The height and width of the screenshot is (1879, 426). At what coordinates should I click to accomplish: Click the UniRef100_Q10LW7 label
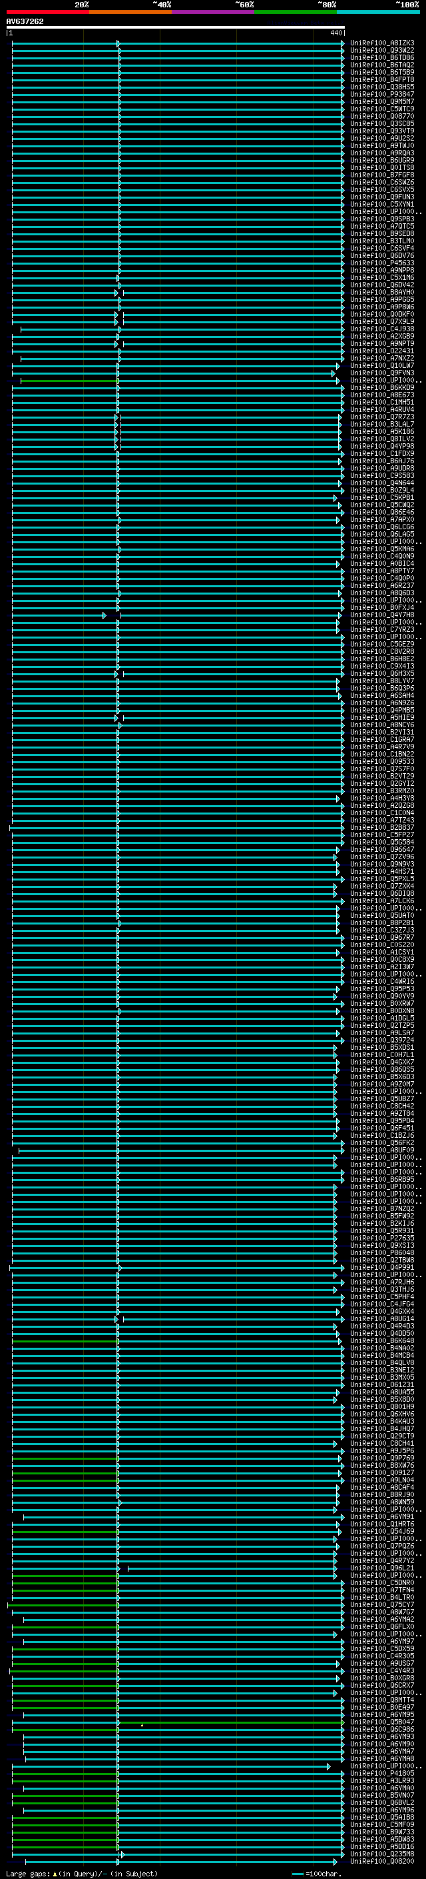382,365
